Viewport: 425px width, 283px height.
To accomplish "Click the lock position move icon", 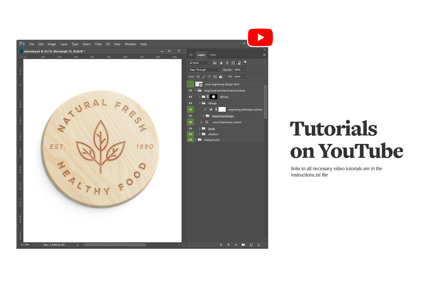I will pyautogui.click(x=209, y=77).
